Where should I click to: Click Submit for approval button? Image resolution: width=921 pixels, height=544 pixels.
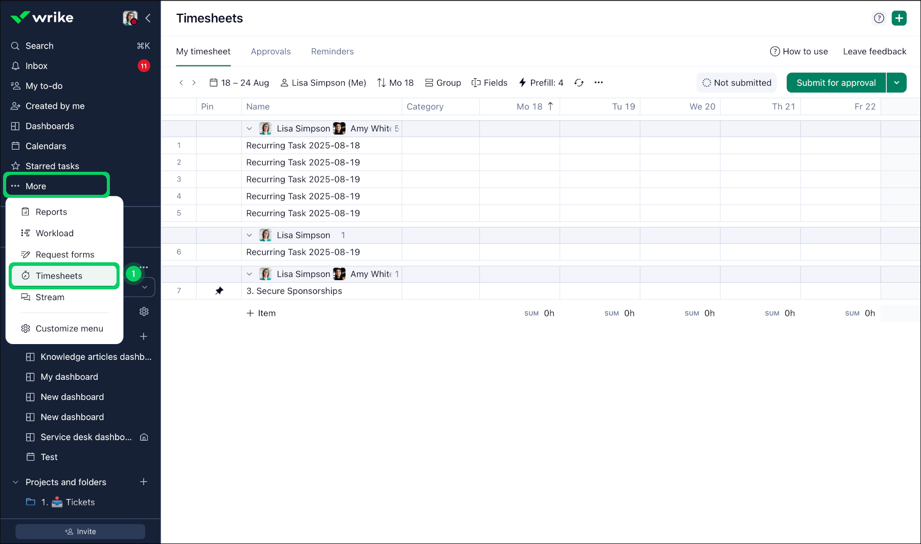[836, 83]
